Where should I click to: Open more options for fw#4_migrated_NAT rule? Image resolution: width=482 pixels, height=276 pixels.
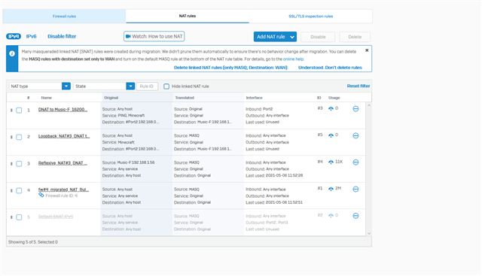355,189
